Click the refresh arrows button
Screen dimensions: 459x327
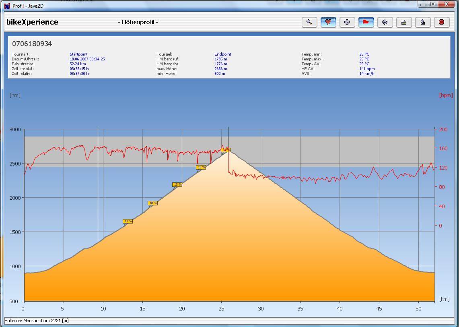385,22
